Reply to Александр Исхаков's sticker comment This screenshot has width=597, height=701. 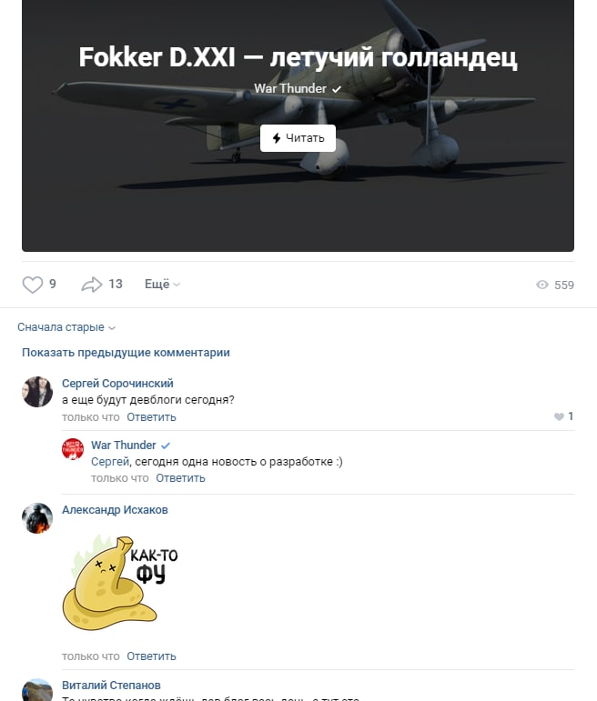click(151, 656)
